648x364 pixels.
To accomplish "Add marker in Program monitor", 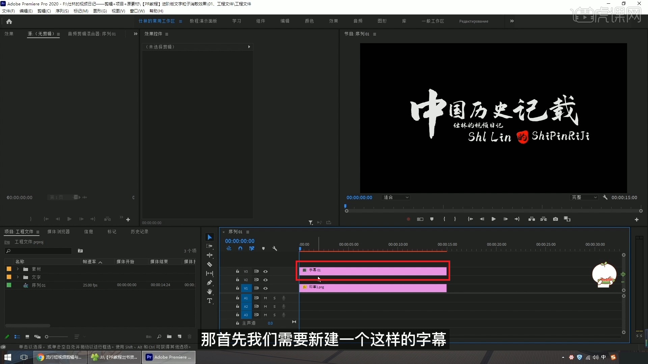I will point(432,219).
